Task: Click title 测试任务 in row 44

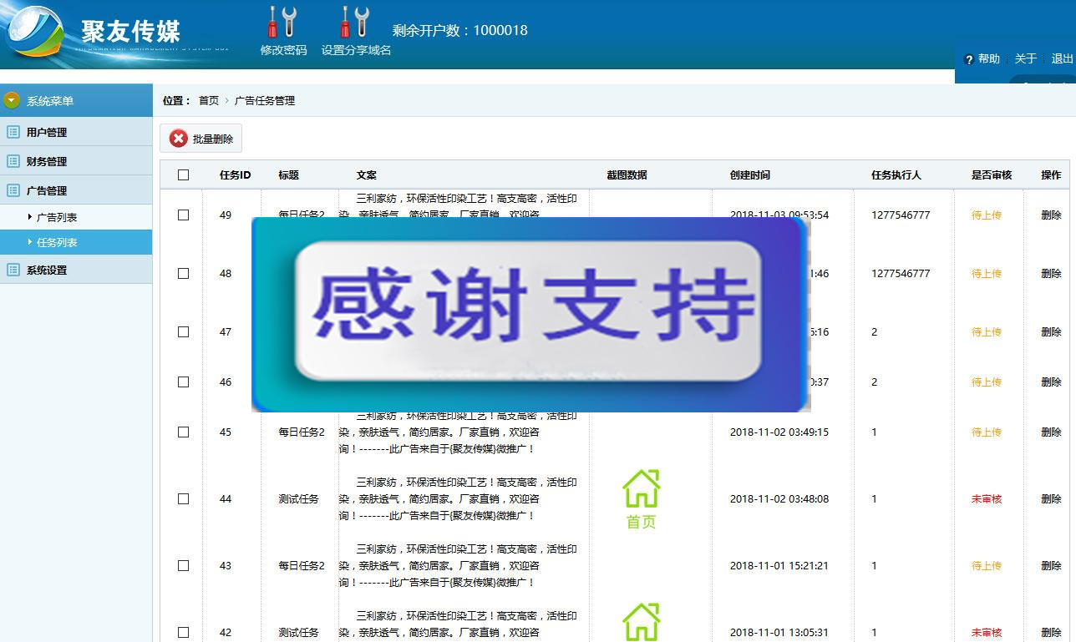Action: coord(298,498)
